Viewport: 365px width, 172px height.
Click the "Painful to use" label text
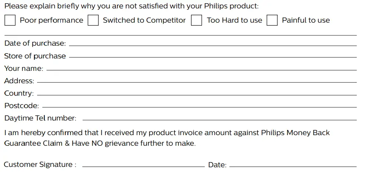[x=306, y=20]
